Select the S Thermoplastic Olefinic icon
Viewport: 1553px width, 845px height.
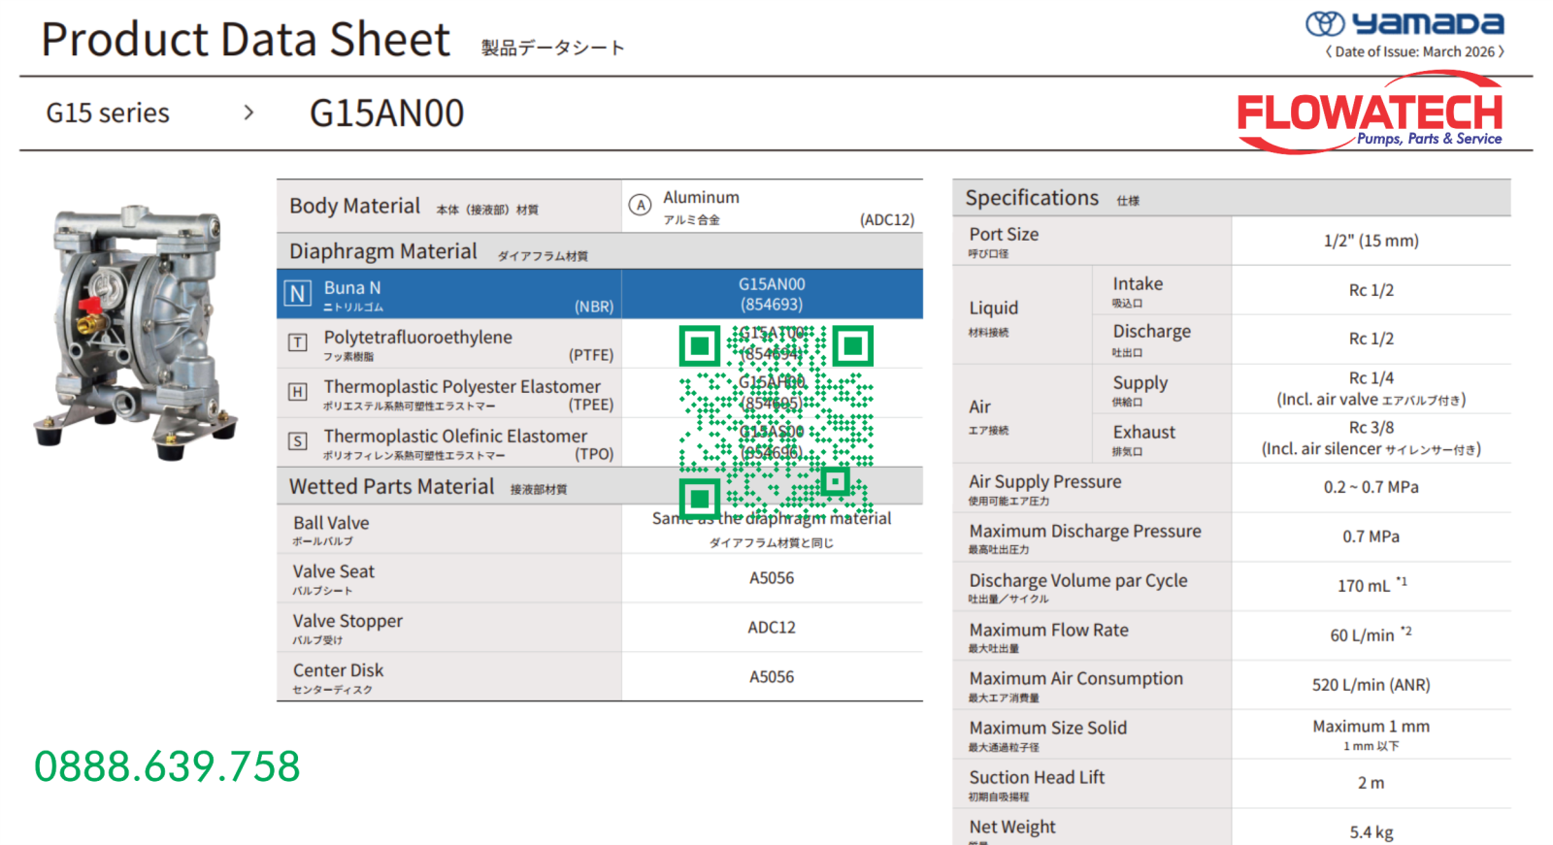click(x=298, y=441)
